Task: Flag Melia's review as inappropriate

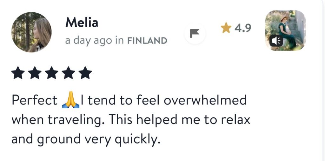Action: point(195,33)
